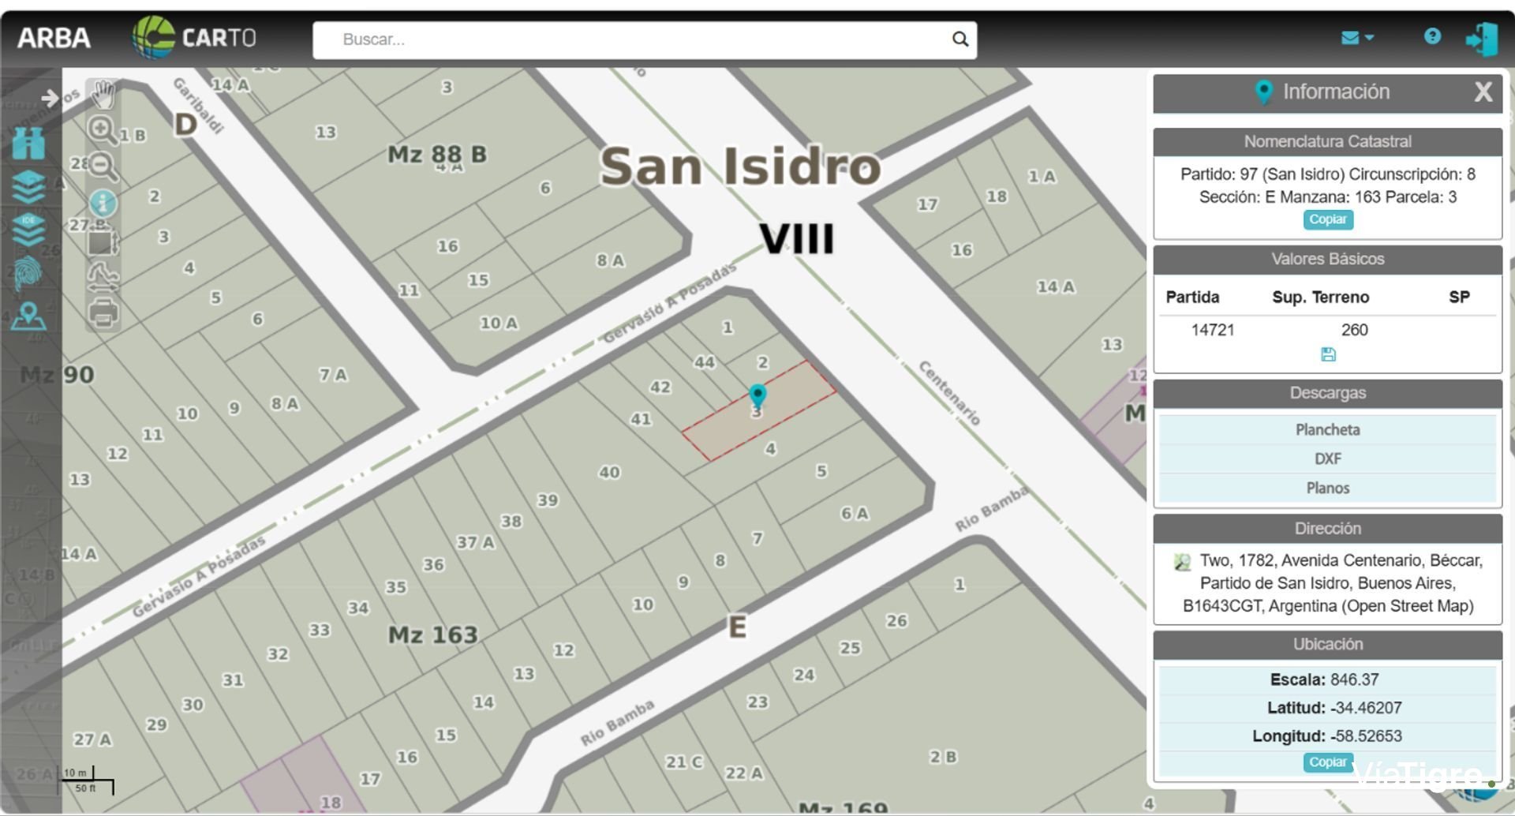Screen dimensions: 1515x816
Task: Copy the Nomenclatura Catastral data
Action: click(1328, 219)
